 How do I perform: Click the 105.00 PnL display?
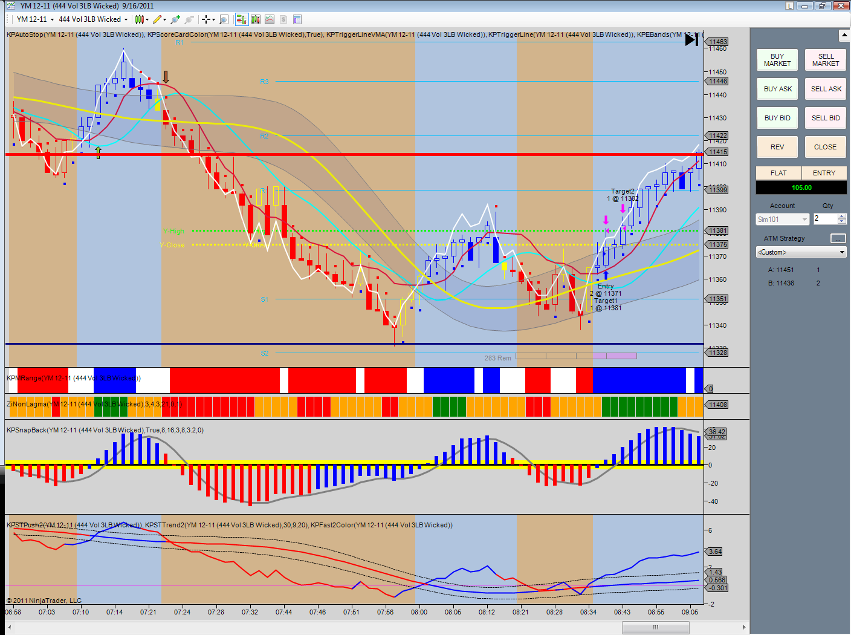(x=801, y=187)
